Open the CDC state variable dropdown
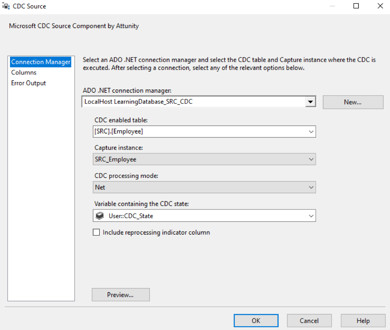Viewport: 390px width, 330px height. [311, 216]
